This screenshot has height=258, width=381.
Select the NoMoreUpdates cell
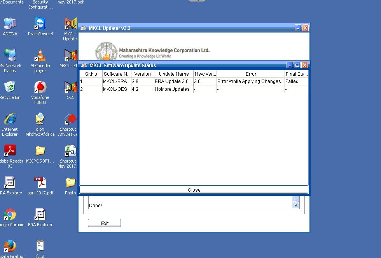[174, 89]
